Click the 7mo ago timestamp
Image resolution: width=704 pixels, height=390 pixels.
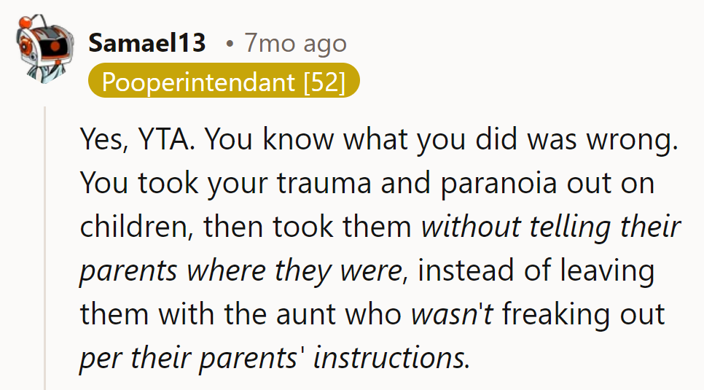[296, 44]
